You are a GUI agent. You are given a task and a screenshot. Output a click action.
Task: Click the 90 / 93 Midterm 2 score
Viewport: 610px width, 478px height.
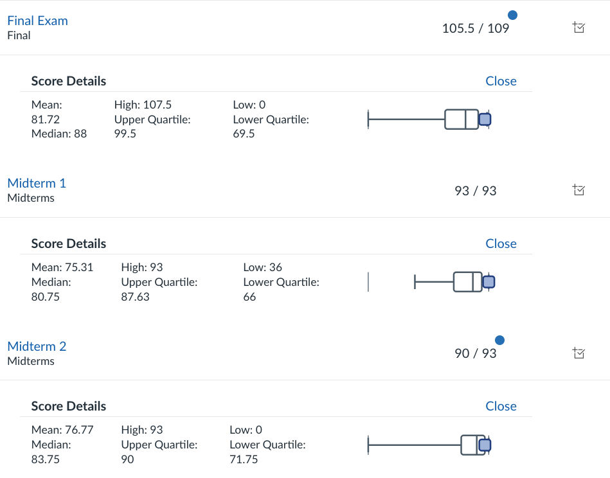(x=475, y=353)
